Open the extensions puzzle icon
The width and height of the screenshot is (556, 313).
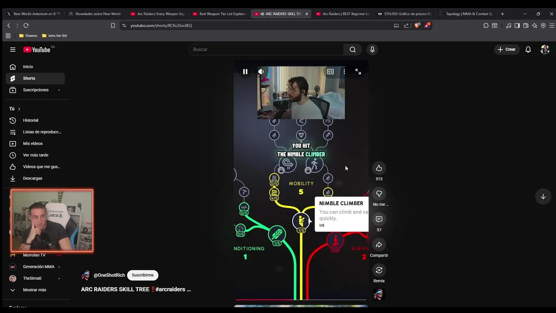pyautogui.click(x=486, y=26)
